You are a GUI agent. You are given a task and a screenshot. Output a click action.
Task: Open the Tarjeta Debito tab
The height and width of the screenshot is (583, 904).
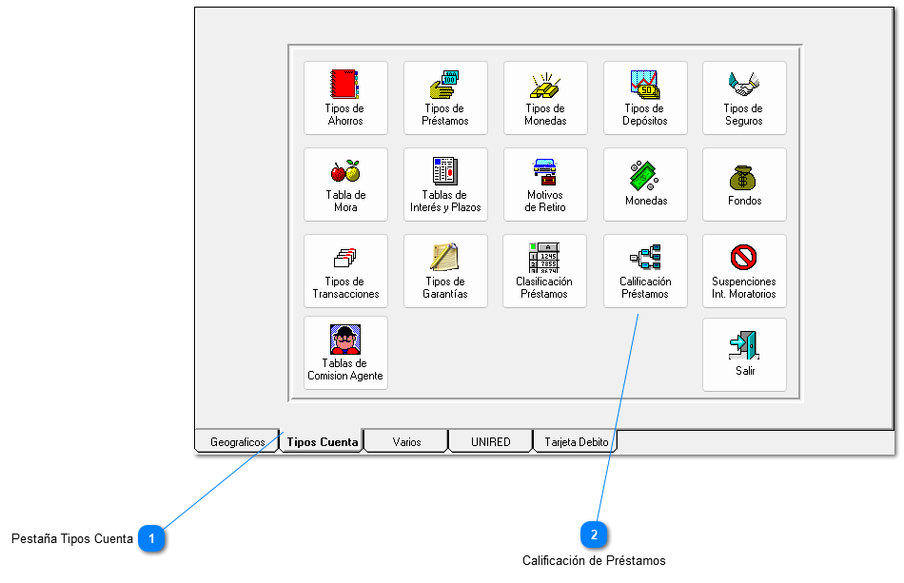point(577,442)
